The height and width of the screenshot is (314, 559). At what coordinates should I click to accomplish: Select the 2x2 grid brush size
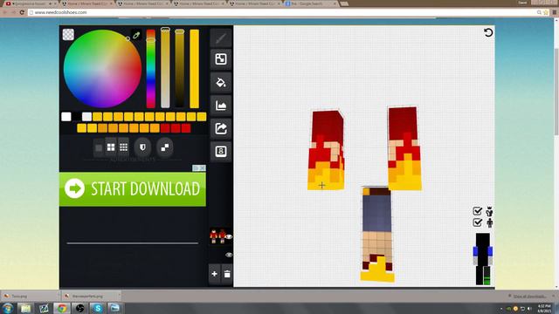tap(111, 147)
